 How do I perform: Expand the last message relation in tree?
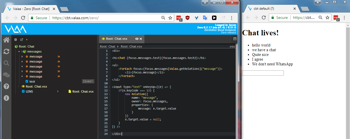pos(22,76)
